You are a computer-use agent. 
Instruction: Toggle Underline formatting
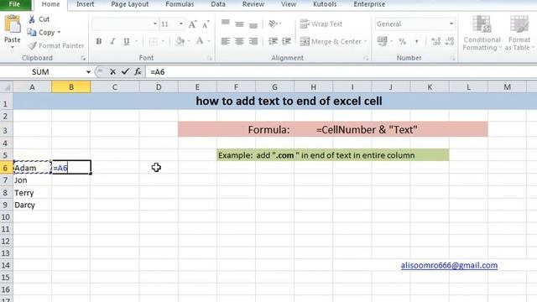point(127,41)
